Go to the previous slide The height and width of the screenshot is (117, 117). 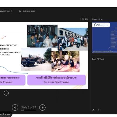point(15,107)
